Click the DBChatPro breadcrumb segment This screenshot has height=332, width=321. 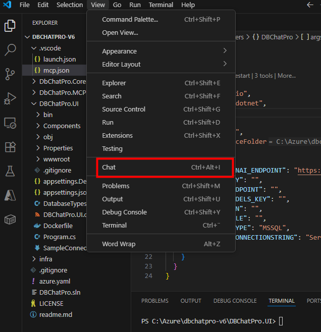(277, 37)
